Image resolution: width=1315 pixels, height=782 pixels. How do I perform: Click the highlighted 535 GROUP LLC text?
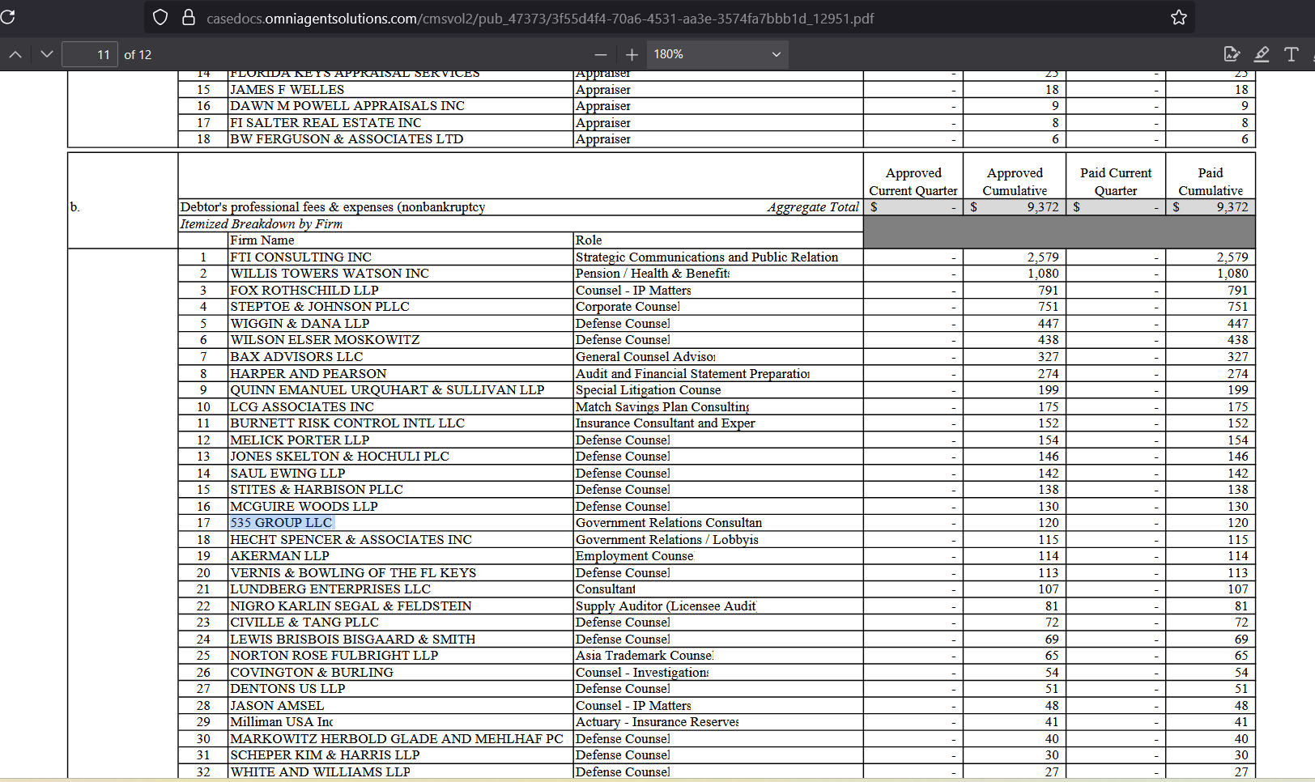[281, 523]
